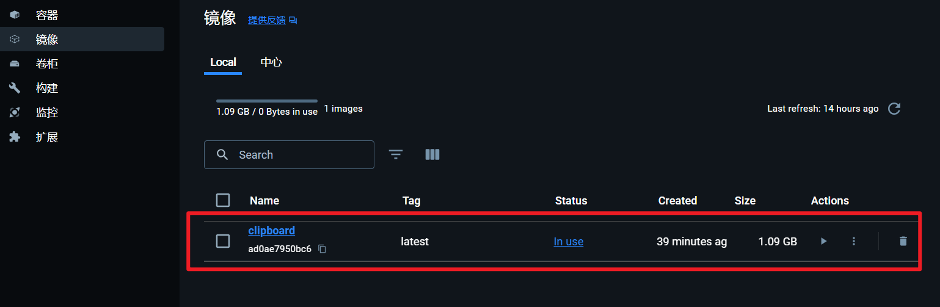The image size is (940, 307).
Task: Check the clipboard image row checkbox
Action: [223, 241]
